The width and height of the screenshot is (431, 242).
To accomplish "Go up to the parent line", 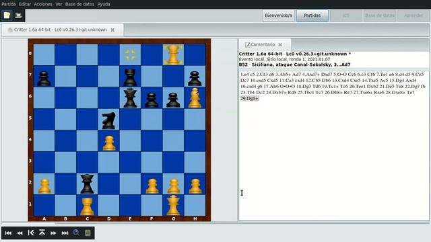I will pyautogui.click(x=42, y=233).
